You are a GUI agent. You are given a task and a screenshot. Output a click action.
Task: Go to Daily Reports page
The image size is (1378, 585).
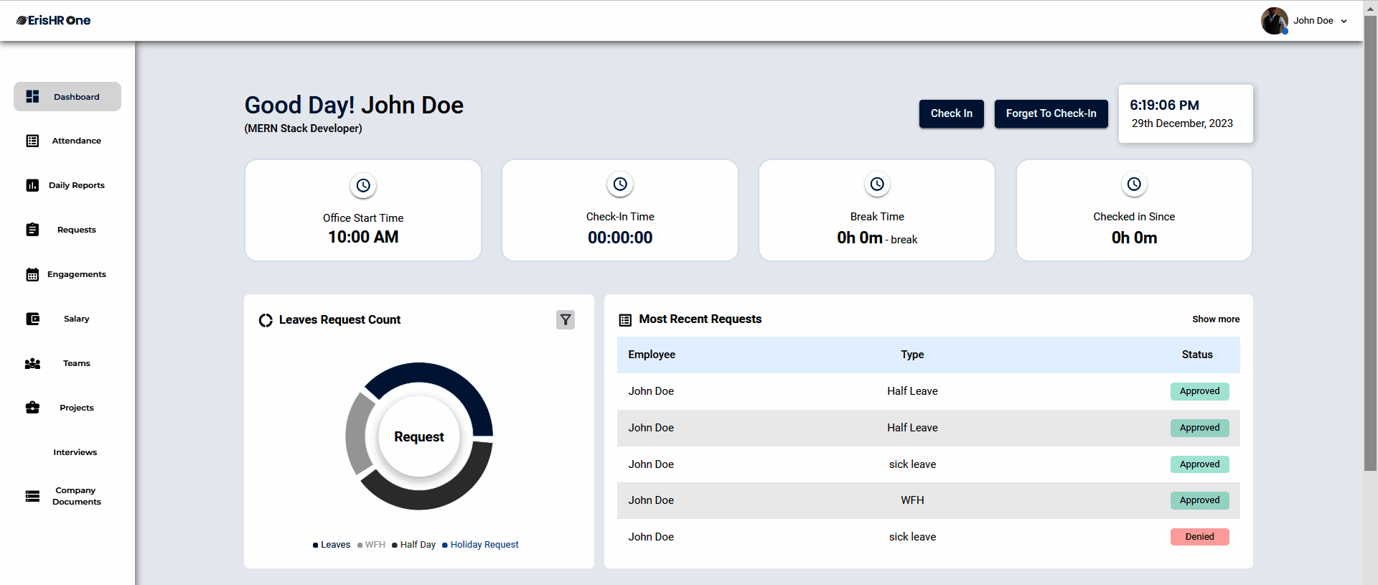point(67,185)
